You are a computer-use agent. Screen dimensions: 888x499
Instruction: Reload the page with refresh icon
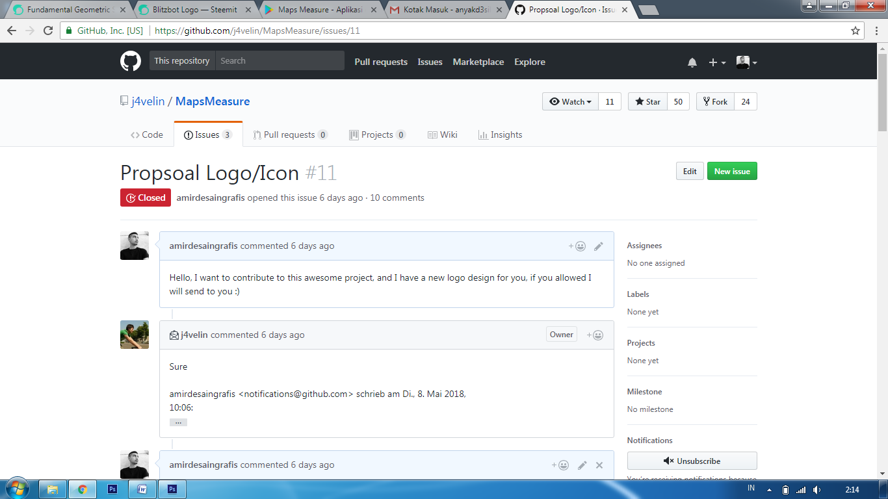tap(48, 31)
